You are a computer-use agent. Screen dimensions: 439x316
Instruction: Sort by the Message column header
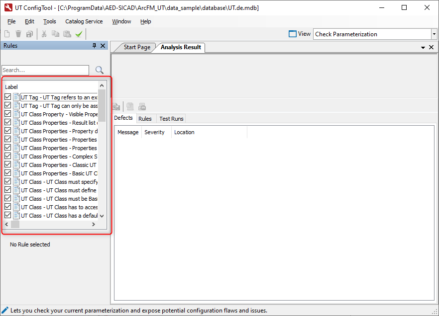pos(128,132)
